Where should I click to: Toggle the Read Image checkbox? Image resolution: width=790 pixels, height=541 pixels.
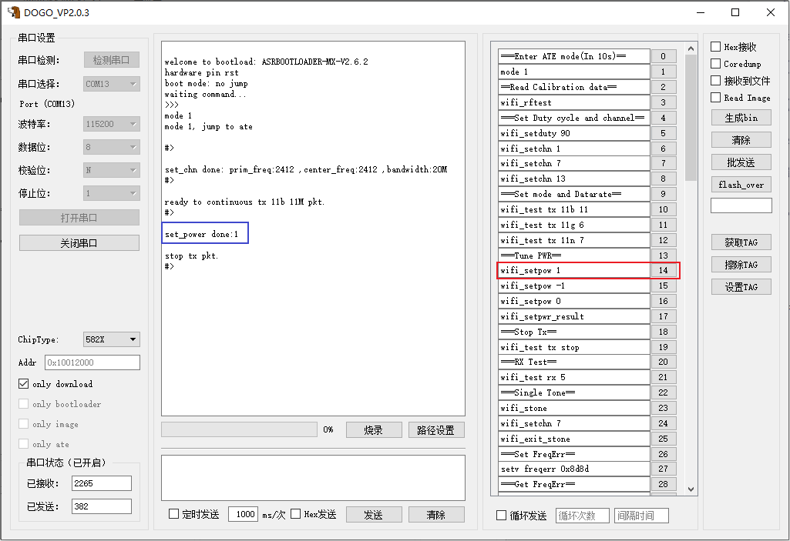coord(715,97)
